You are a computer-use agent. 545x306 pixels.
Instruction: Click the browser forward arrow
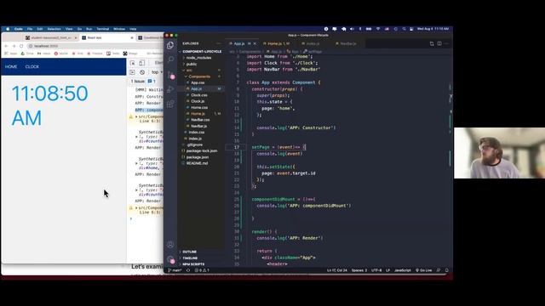point(14,46)
